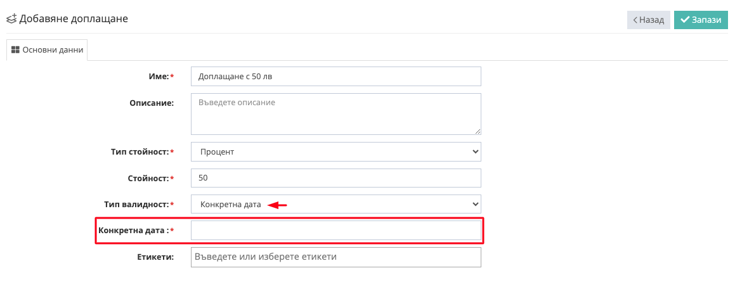Go back with the Назад button
735x287 pixels.
[x=648, y=20]
